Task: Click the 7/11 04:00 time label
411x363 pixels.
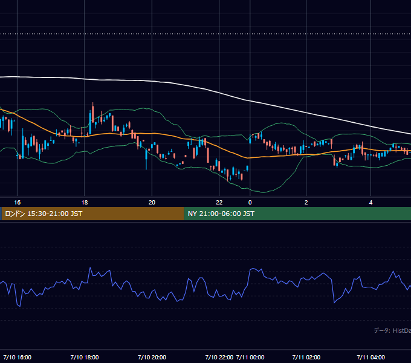Action: click(x=371, y=357)
